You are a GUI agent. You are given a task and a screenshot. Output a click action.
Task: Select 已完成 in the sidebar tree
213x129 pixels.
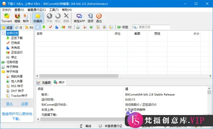[15, 43]
